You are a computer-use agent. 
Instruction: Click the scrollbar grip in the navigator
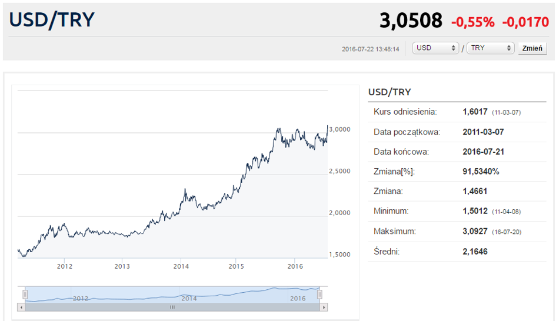pos(172,307)
